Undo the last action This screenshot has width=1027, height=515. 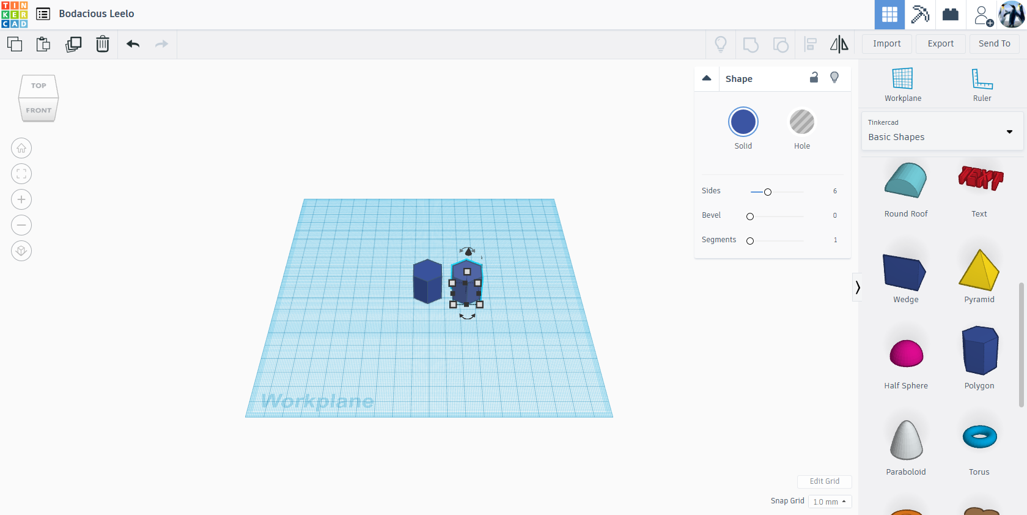[133, 44]
